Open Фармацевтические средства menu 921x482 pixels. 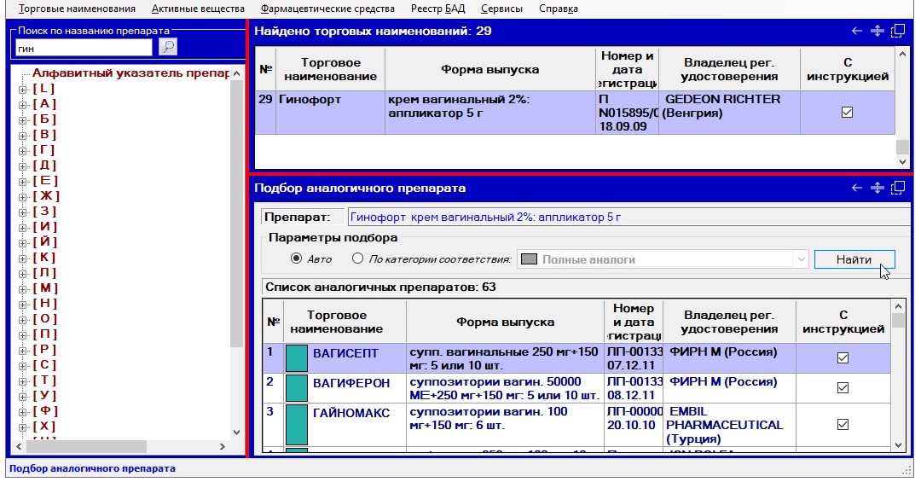click(327, 9)
